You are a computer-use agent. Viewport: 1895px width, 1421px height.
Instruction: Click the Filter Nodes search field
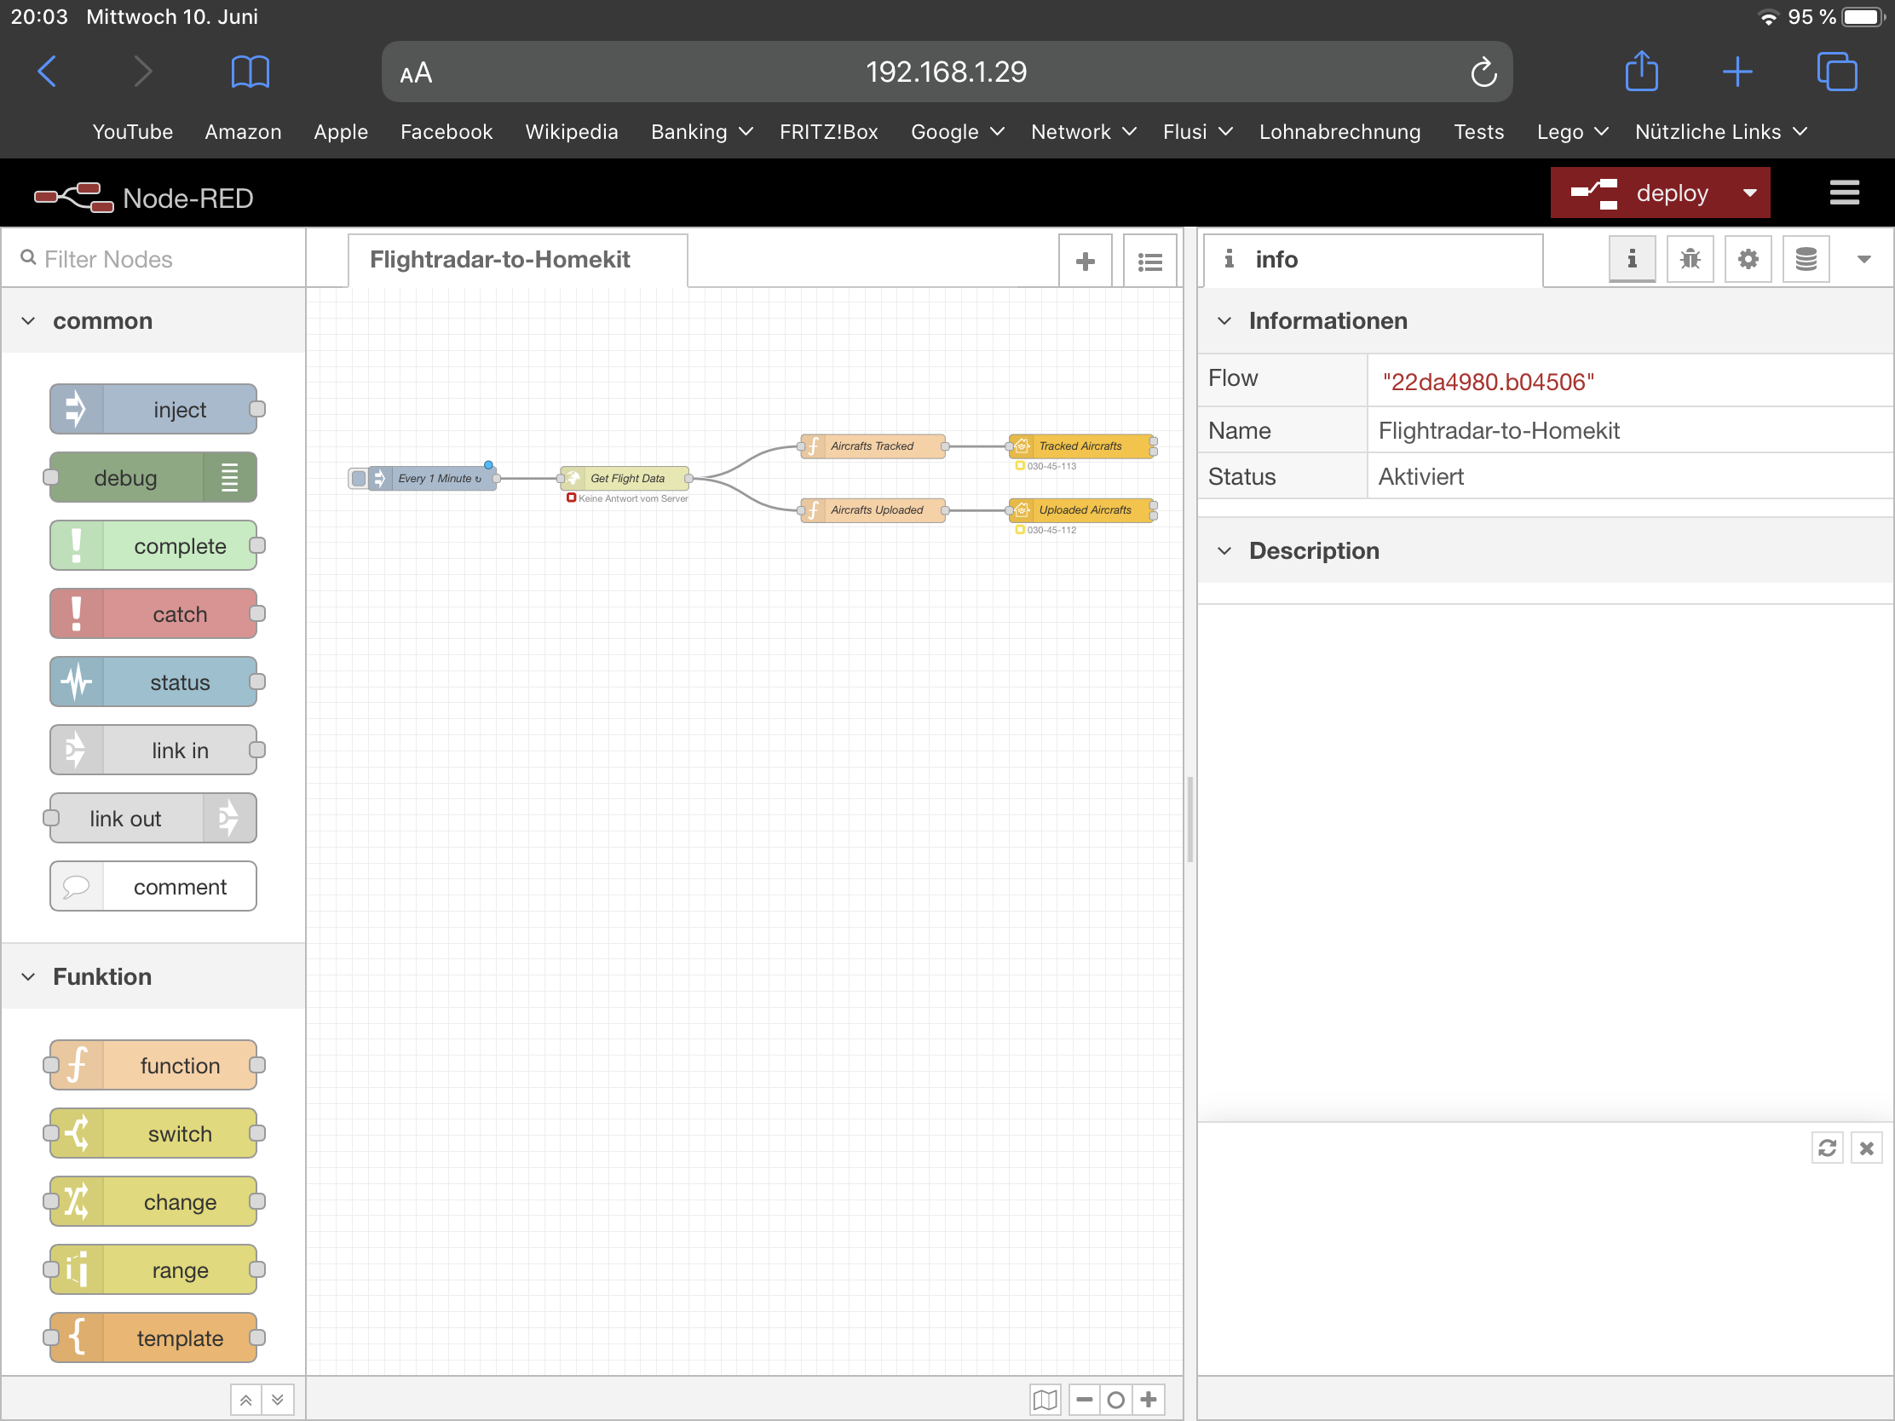163,259
